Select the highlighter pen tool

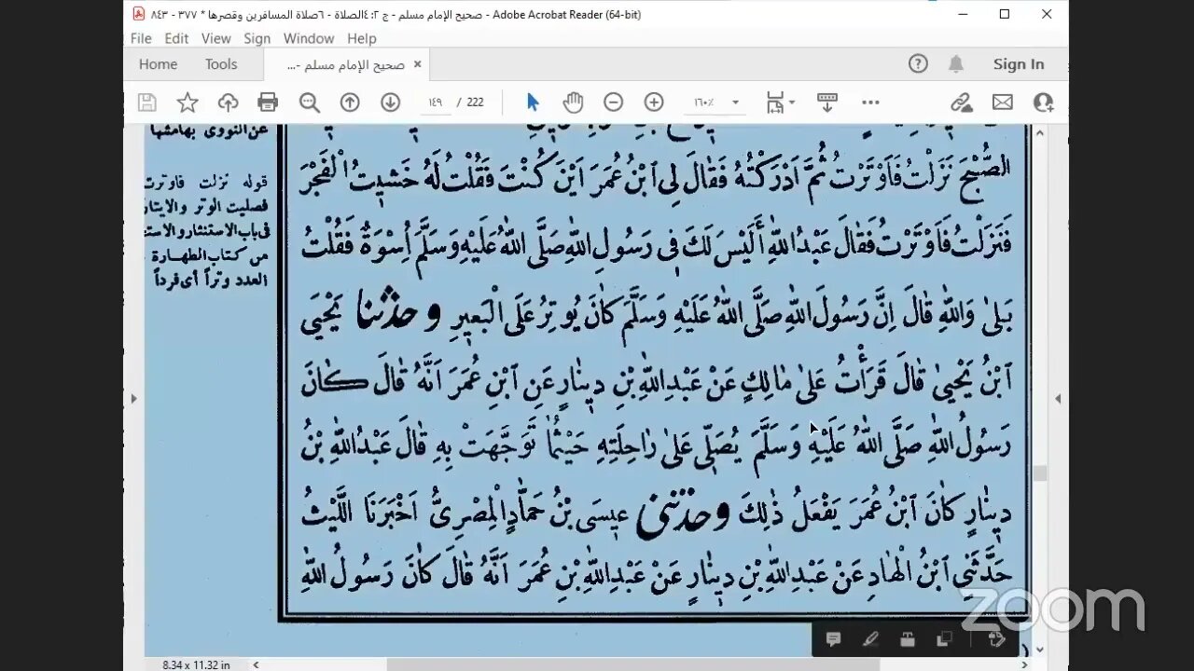pyautogui.click(x=870, y=639)
